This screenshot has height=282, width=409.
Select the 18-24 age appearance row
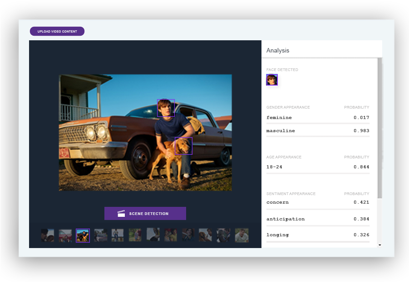click(318, 167)
